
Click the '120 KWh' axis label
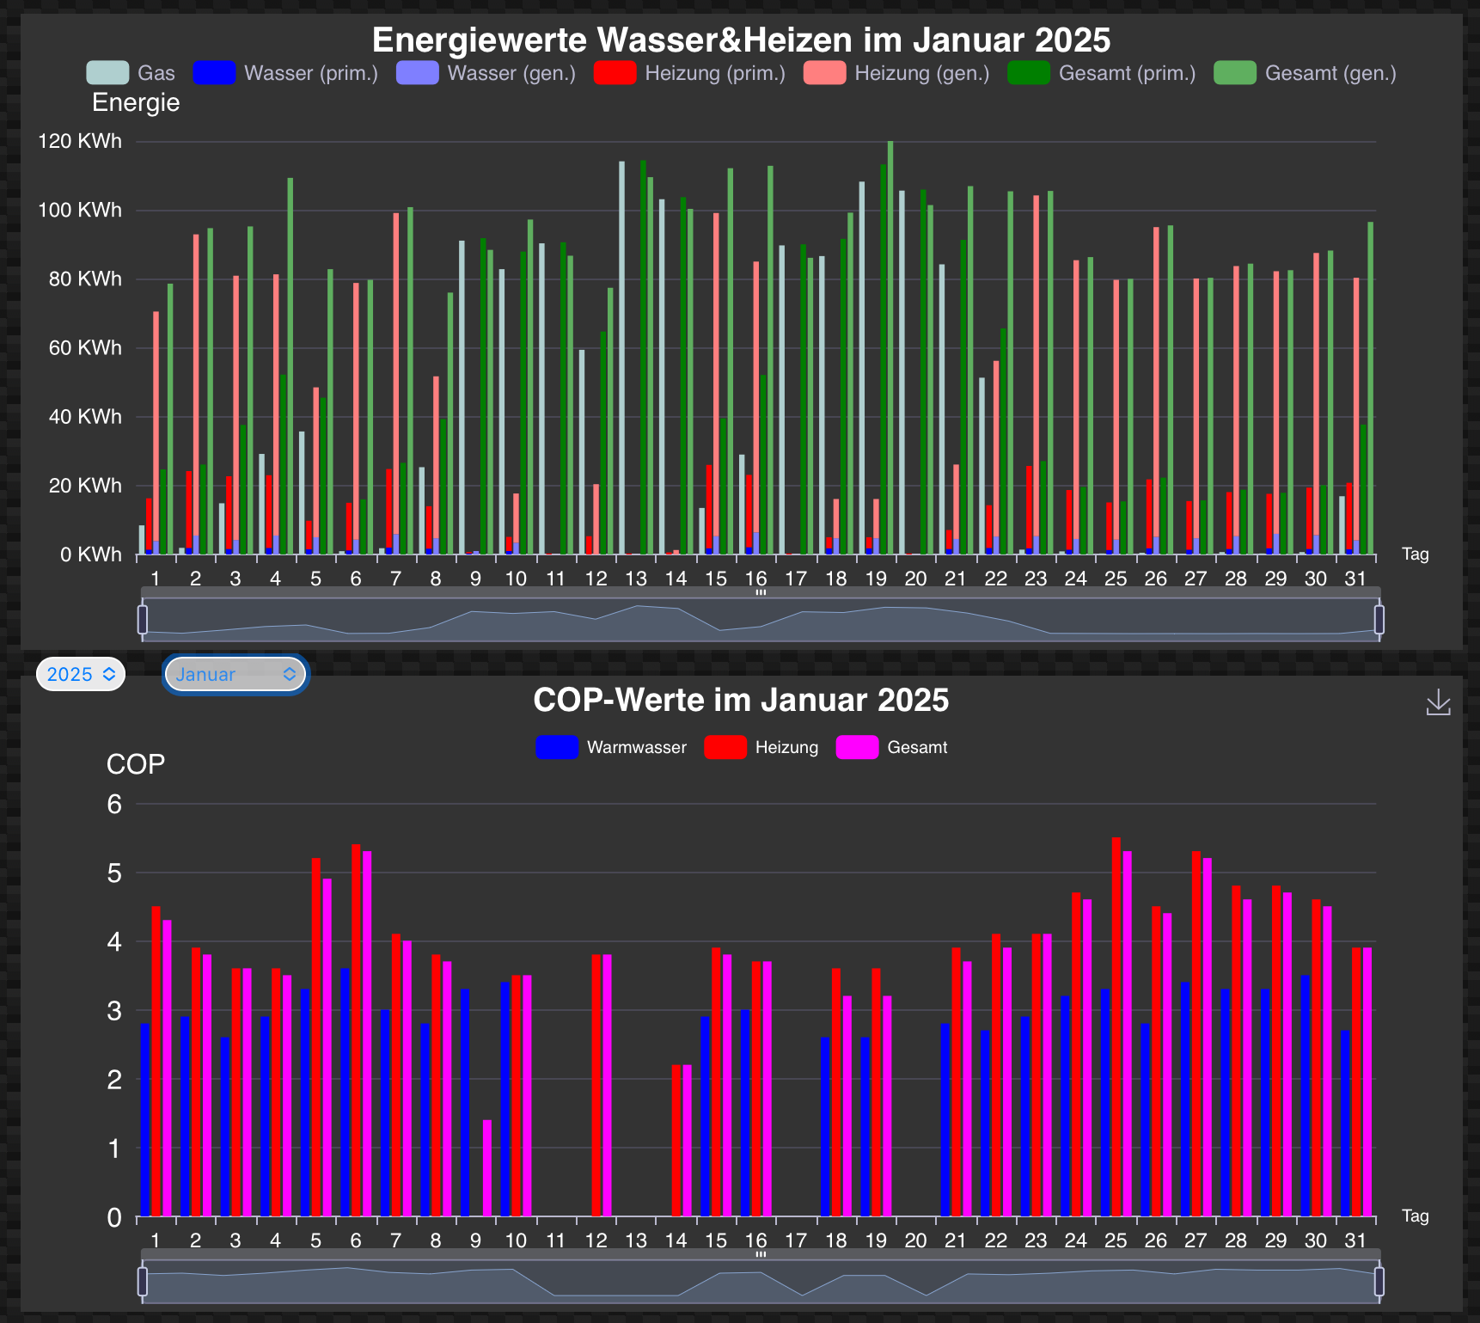tap(80, 141)
